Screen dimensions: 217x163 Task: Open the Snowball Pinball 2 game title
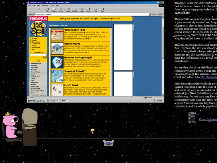point(75,71)
